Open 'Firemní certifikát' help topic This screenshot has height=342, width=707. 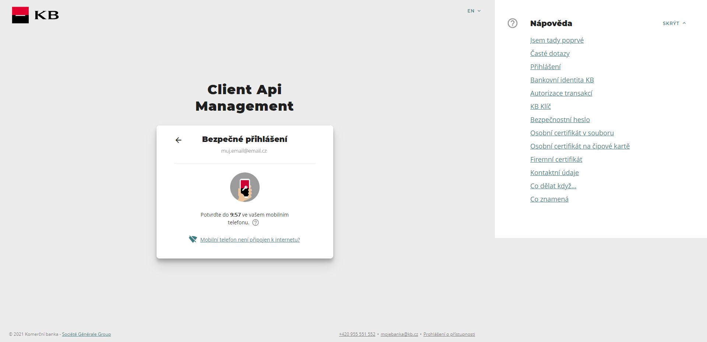click(x=556, y=160)
